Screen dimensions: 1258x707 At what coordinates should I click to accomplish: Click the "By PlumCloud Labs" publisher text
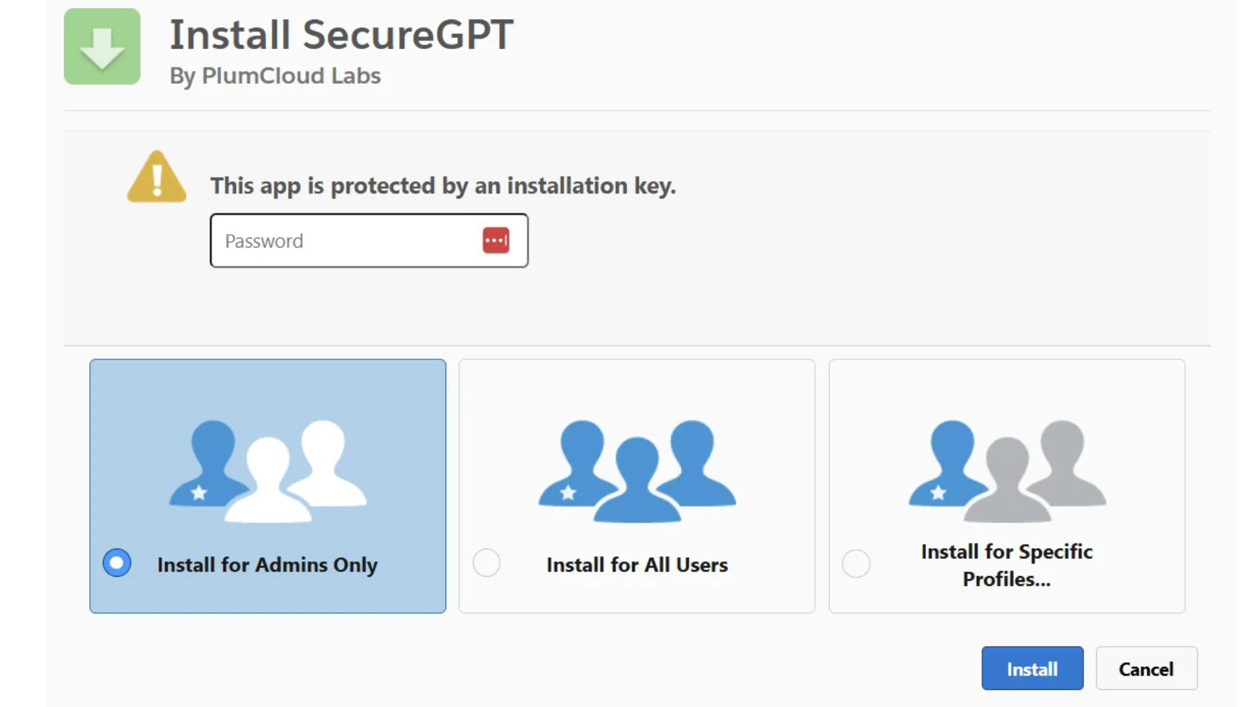point(275,76)
